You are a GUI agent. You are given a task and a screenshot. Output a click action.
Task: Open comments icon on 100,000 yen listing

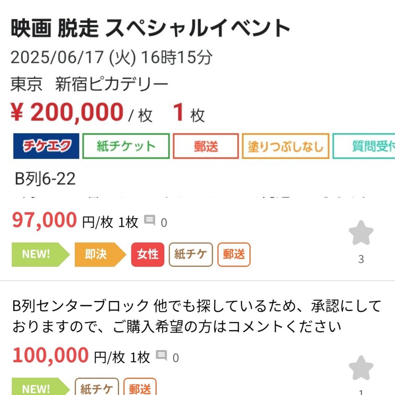point(161,355)
